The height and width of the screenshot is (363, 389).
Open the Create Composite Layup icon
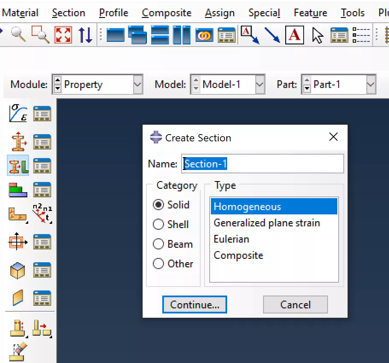pyautogui.click(x=18, y=190)
